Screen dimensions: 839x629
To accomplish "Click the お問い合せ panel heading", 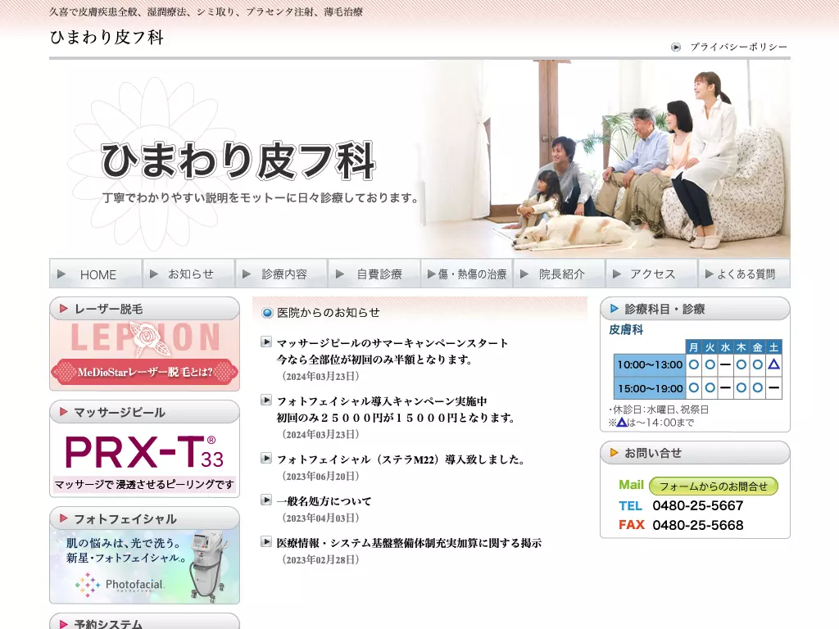I will click(x=695, y=453).
